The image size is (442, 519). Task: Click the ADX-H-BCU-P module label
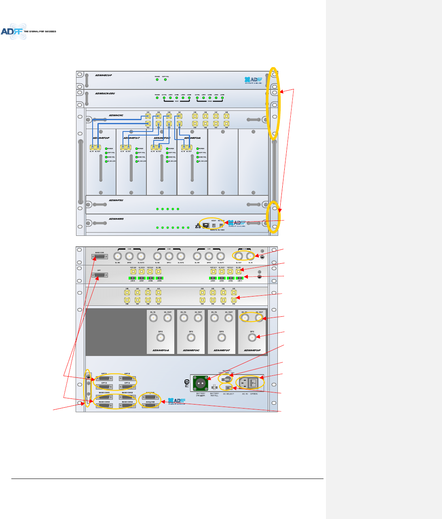coord(104,75)
